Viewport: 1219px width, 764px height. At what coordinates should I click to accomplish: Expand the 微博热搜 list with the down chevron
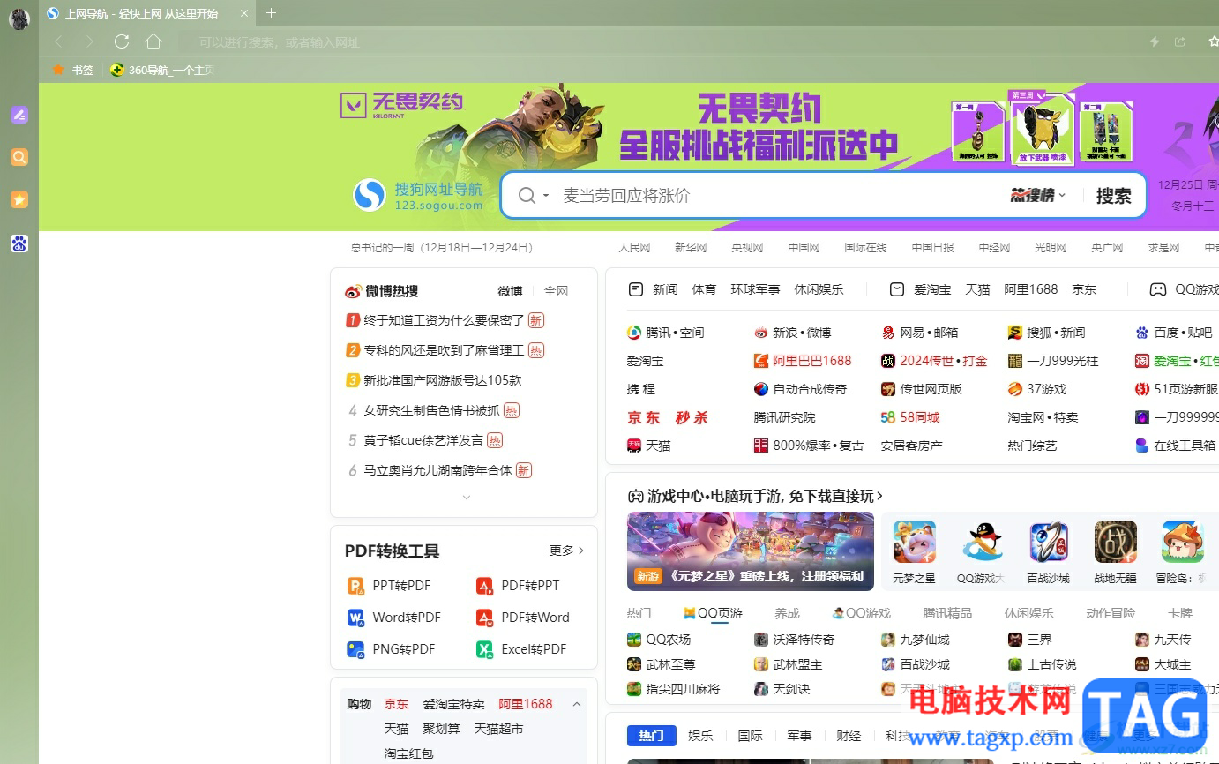tap(467, 498)
